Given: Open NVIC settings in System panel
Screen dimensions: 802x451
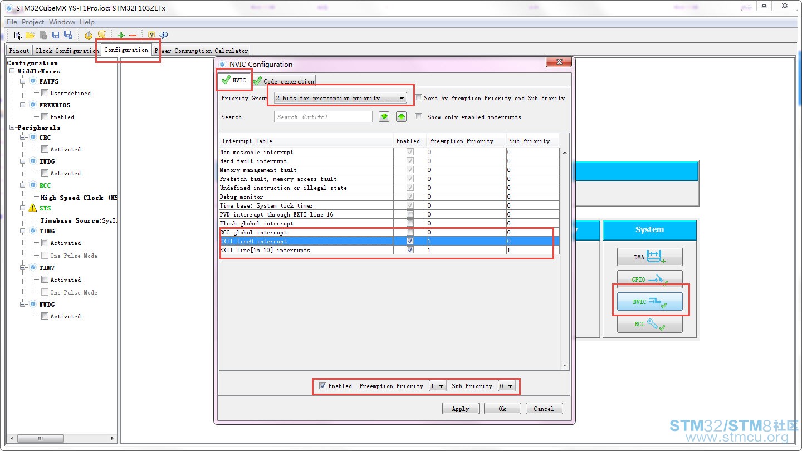Looking at the screenshot, I should [649, 302].
